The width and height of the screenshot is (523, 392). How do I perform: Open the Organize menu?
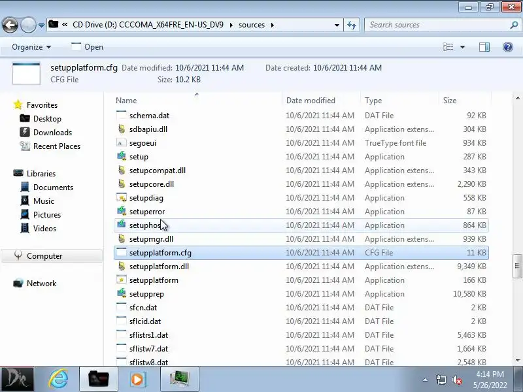[x=31, y=47]
